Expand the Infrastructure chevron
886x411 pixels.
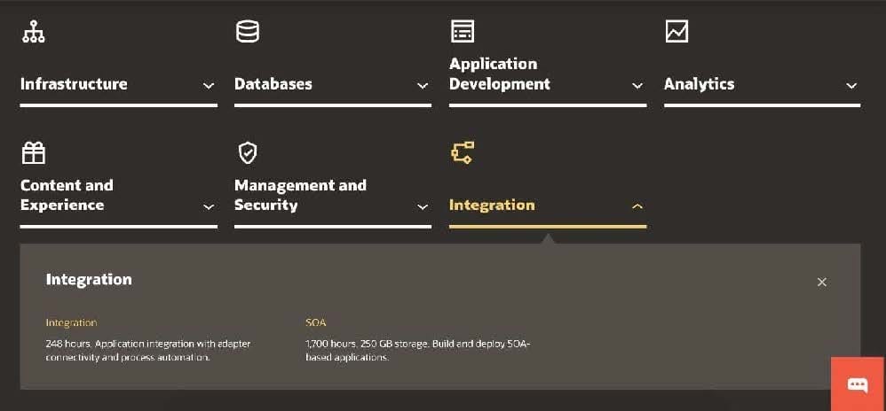tap(209, 86)
